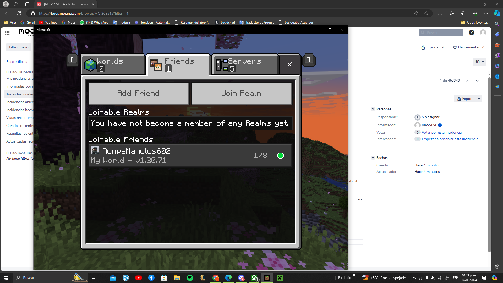Screen dimensions: 503x283
Task: Switch to the Servers tab
Action: click(x=245, y=64)
